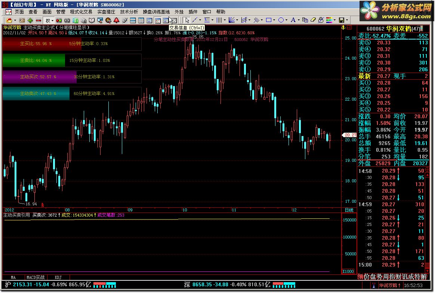Select the vertical period lines tool
The image size is (435, 293).
click(x=219, y=20)
